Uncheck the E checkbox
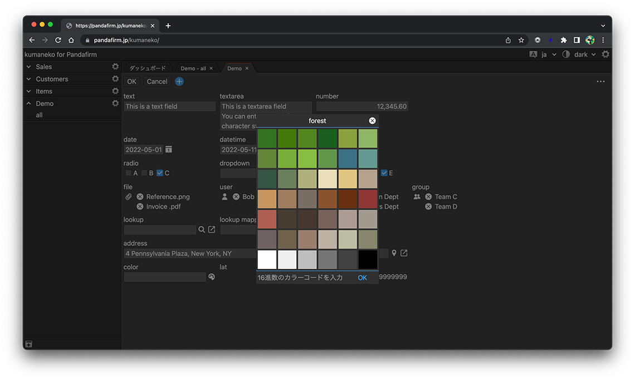 pos(384,173)
